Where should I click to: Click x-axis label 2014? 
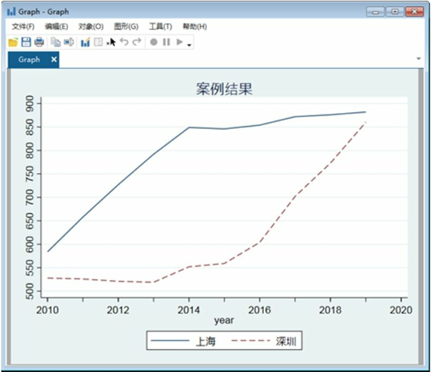pyautogui.click(x=189, y=310)
